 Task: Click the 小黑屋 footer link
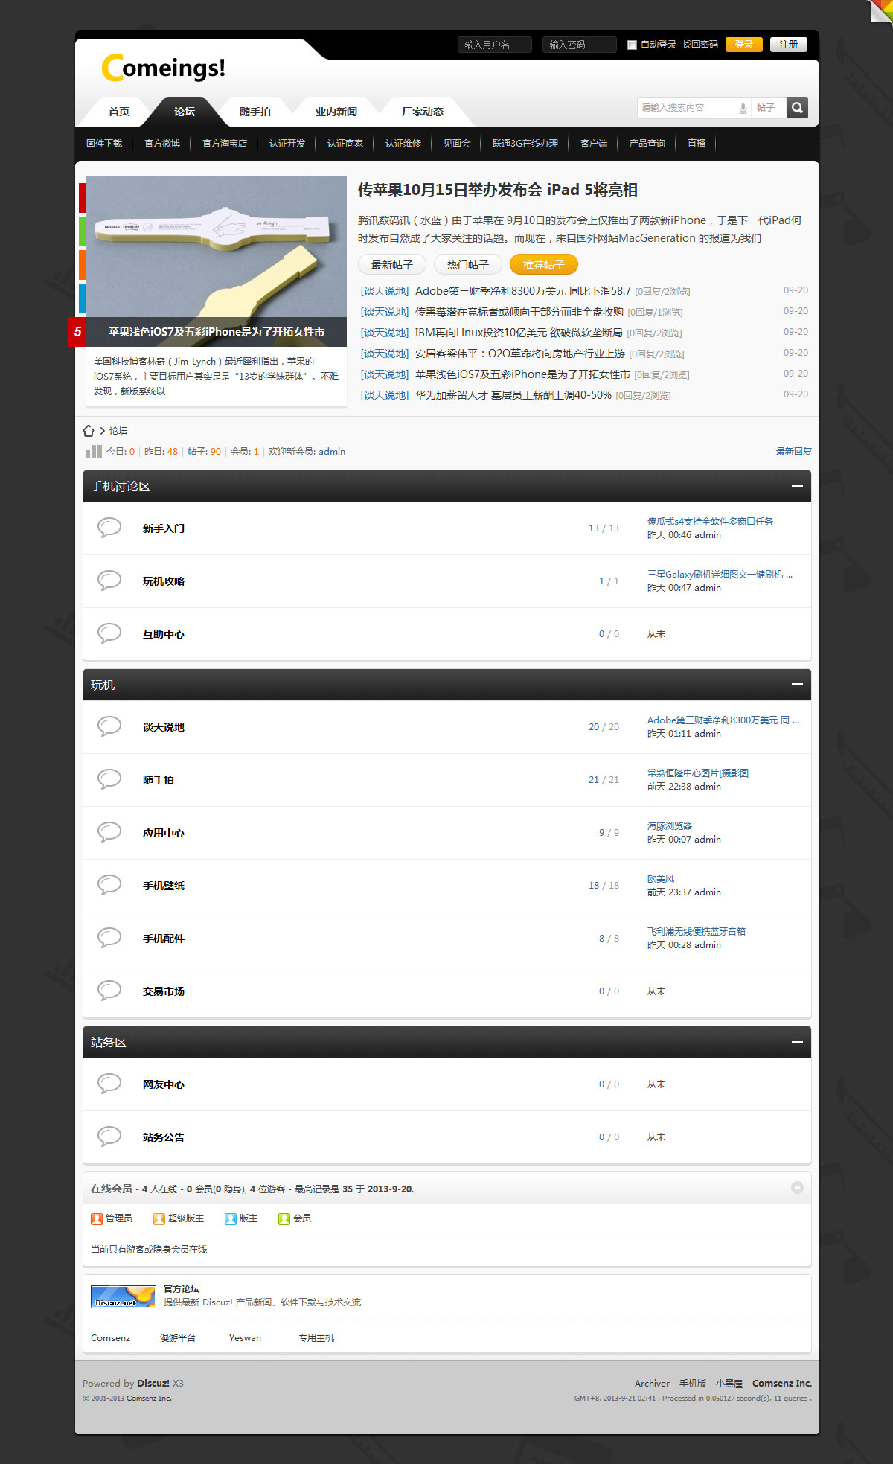[x=729, y=1384]
